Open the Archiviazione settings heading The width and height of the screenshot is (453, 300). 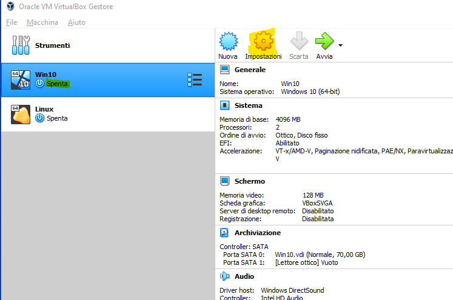point(258,233)
